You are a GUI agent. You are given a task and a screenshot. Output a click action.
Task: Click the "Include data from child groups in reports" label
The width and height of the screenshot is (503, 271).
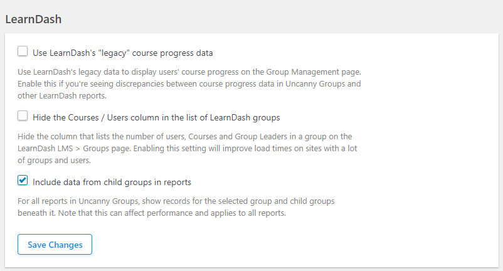tap(112, 183)
